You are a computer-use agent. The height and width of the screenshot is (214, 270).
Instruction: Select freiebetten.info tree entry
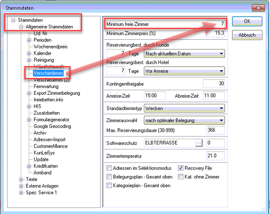tap(49, 100)
